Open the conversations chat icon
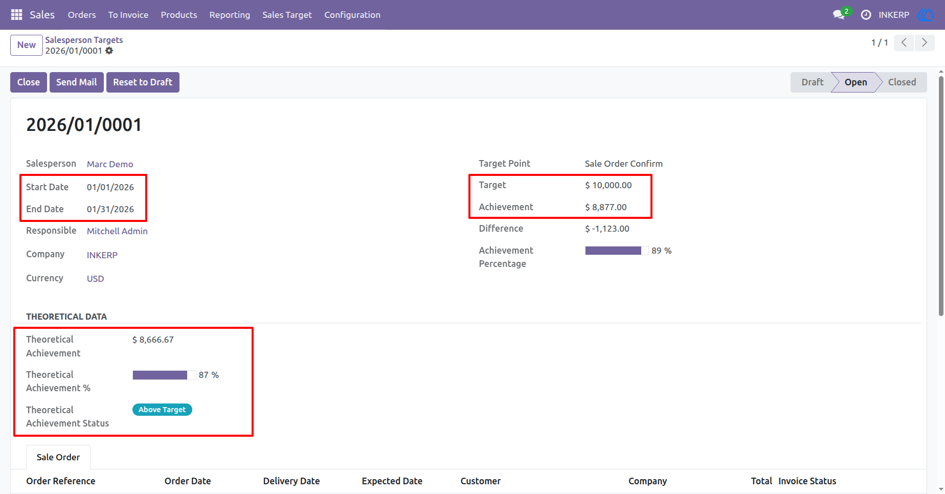This screenshot has height=494, width=945. pyautogui.click(x=839, y=15)
